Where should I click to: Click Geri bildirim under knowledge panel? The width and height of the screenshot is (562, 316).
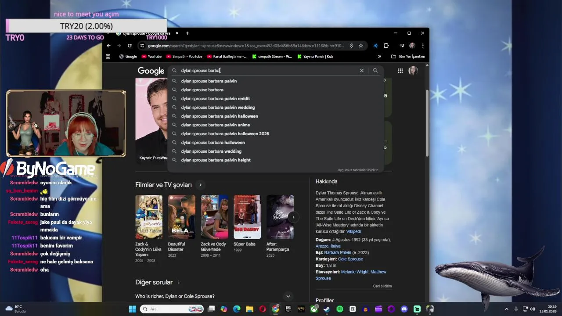pos(382,286)
